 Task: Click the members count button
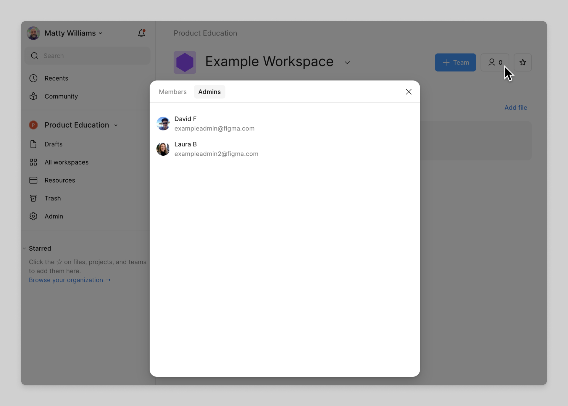point(495,62)
